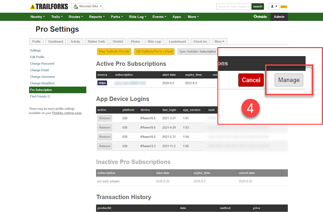Click the Manage subscription button
Viewport: 323px width, 212px height.
[x=289, y=80]
